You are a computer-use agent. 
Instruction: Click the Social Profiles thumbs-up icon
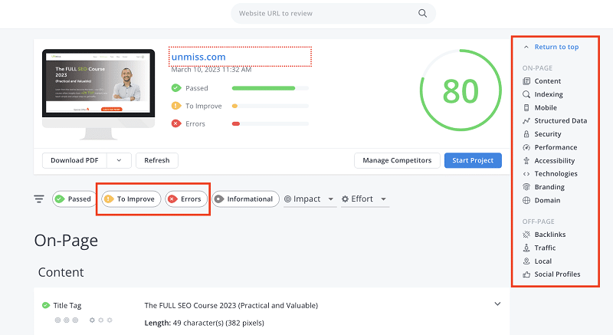tap(526, 274)
